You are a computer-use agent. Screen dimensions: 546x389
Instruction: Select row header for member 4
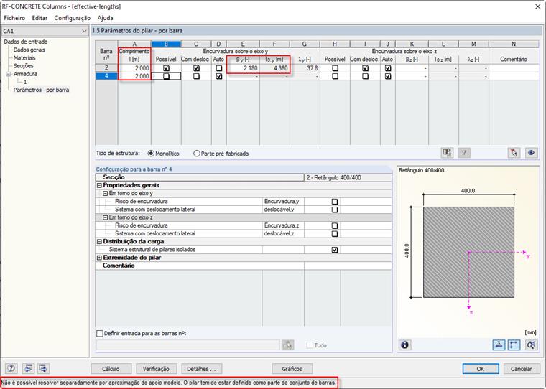click(106, 76)
